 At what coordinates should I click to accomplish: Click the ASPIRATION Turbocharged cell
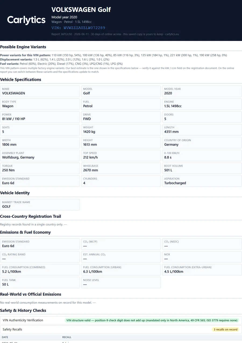coord(202,181)
